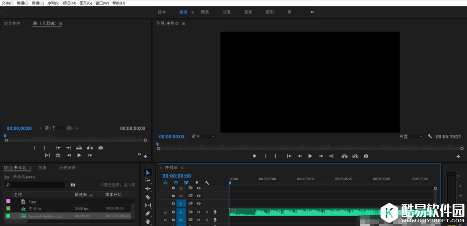Open the 适合 zoom level dropdown

coord(203,136)
